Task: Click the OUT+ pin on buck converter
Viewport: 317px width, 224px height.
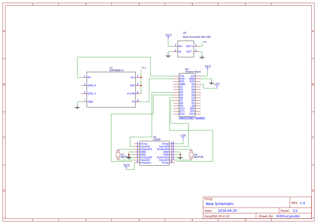Action: click(190, 46)
